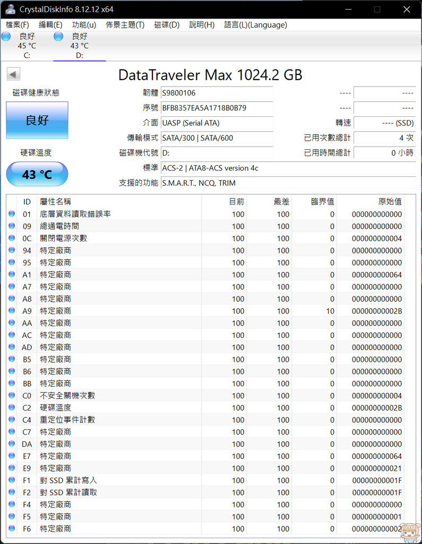Screen dimensions: 422x544
Task: Open the 檔案(F) menu
Action: (x=18, y=24)
